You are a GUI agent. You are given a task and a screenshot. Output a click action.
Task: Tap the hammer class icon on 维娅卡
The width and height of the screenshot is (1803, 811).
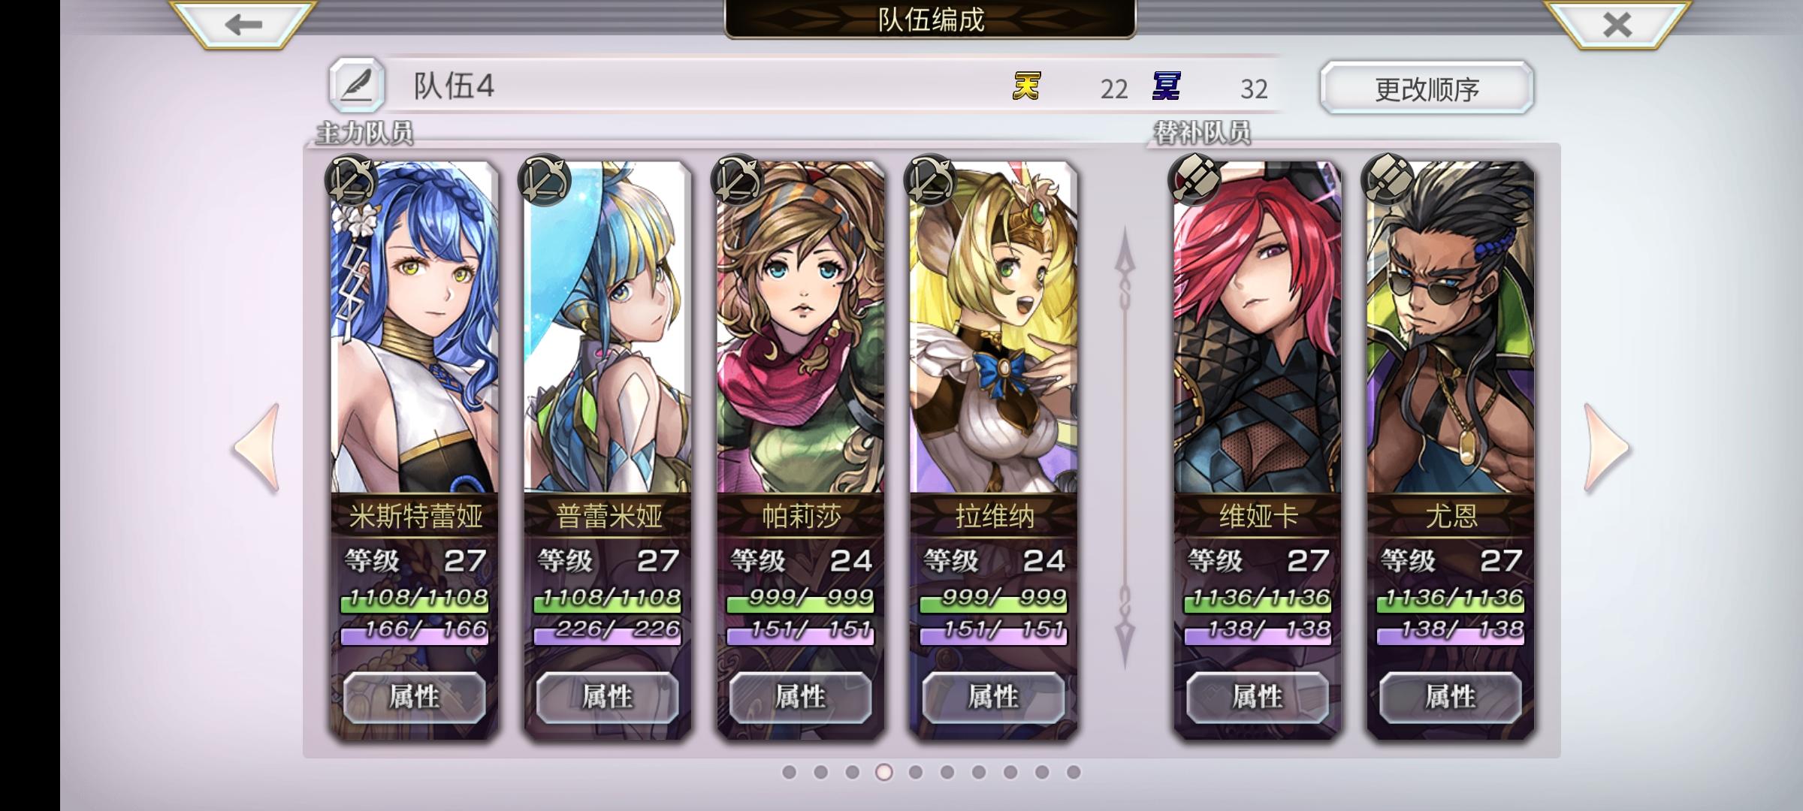1194,180
